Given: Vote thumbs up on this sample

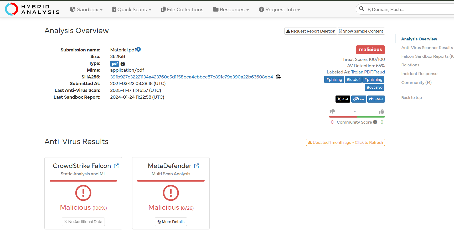Looking at the screenshot, I should pos(381,112).
